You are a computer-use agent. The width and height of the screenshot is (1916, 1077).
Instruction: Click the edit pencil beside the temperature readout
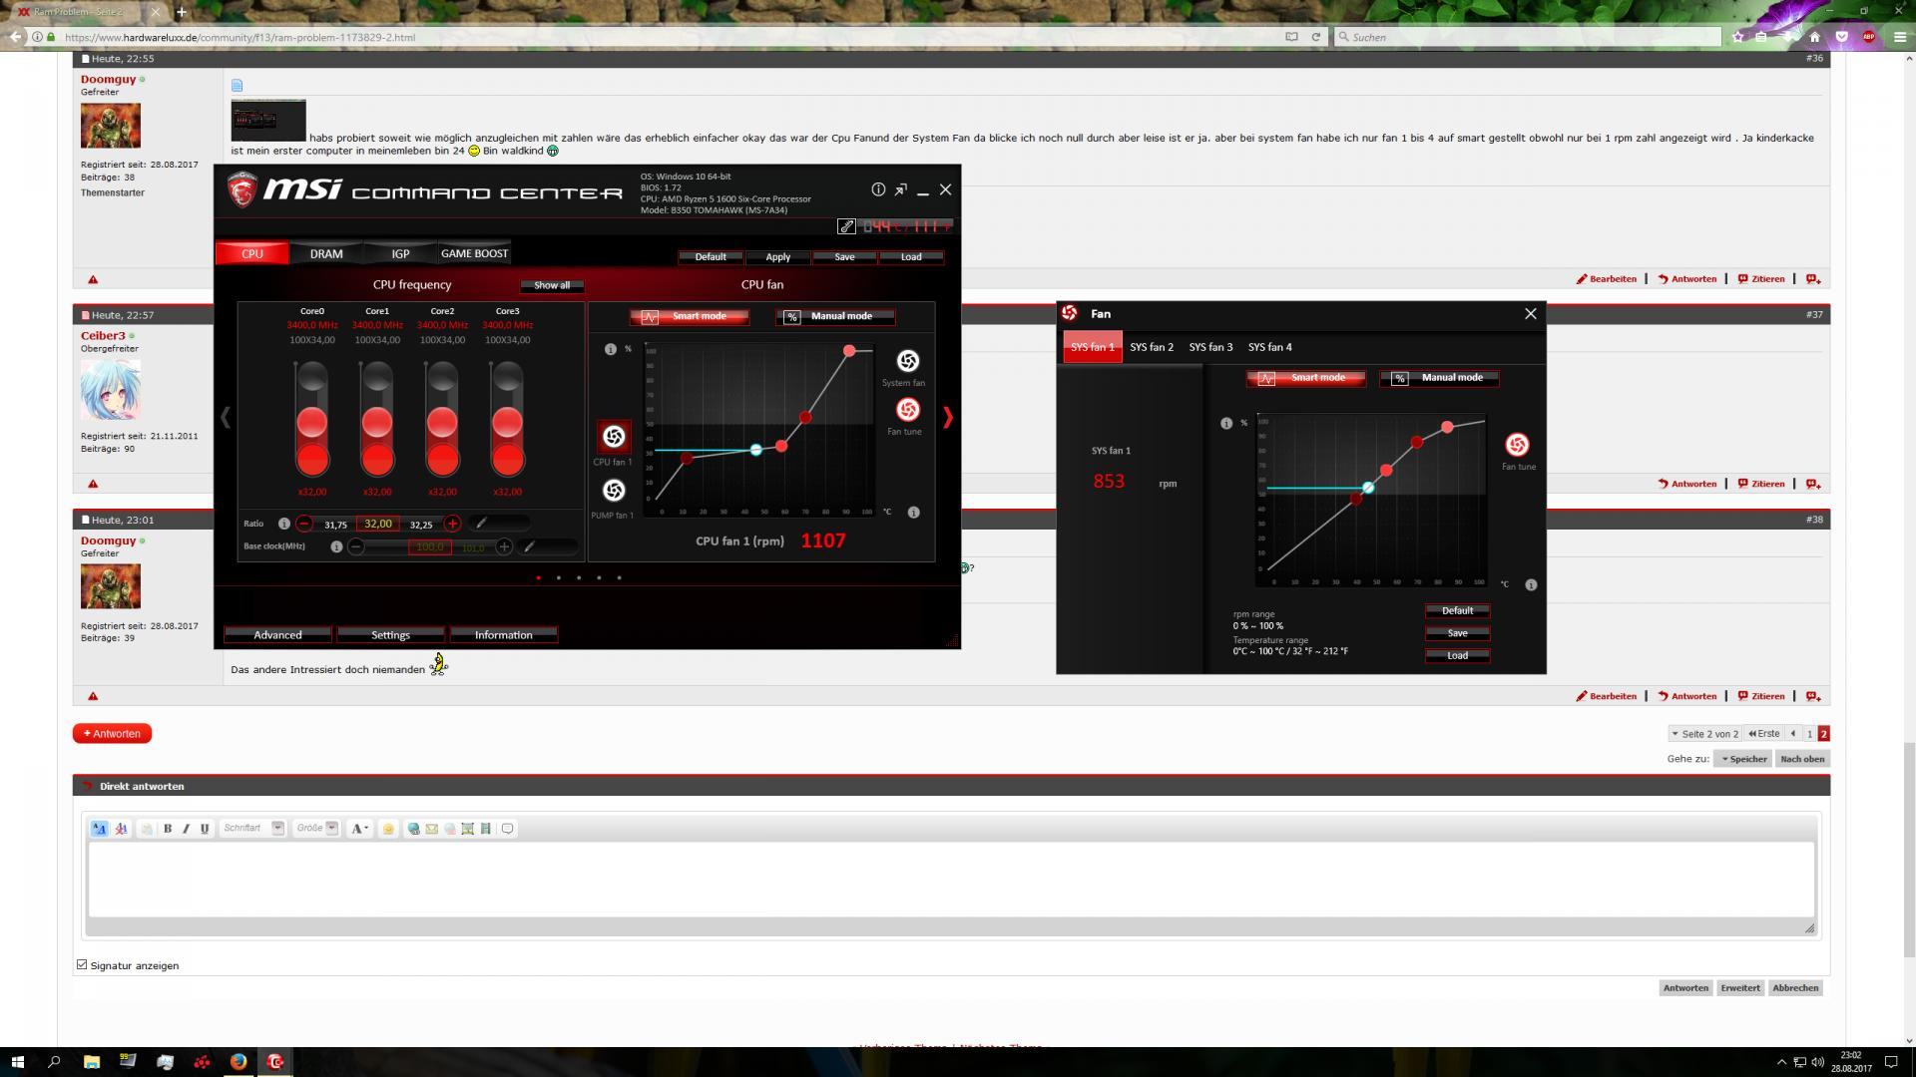[846, 226]
